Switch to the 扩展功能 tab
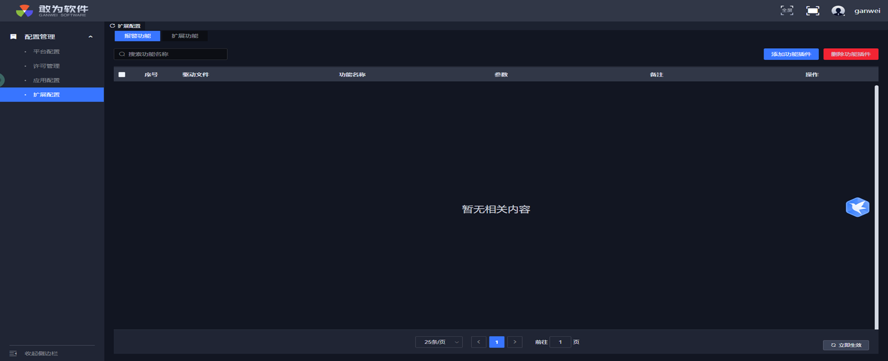 click(185, 36)
